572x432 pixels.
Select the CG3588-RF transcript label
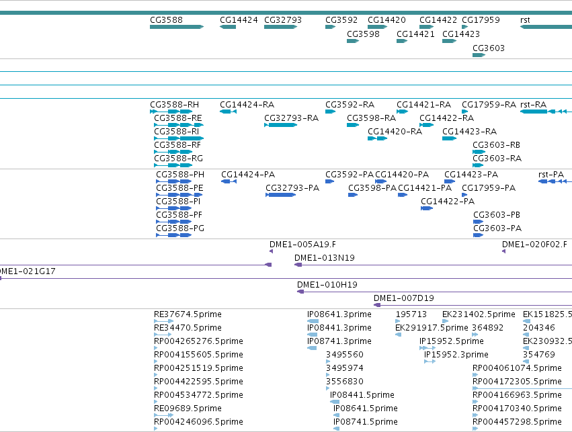click(x=177, y=145)
